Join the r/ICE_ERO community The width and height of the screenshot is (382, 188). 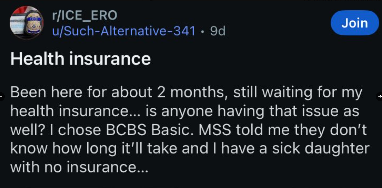click(x=355, y=23)
